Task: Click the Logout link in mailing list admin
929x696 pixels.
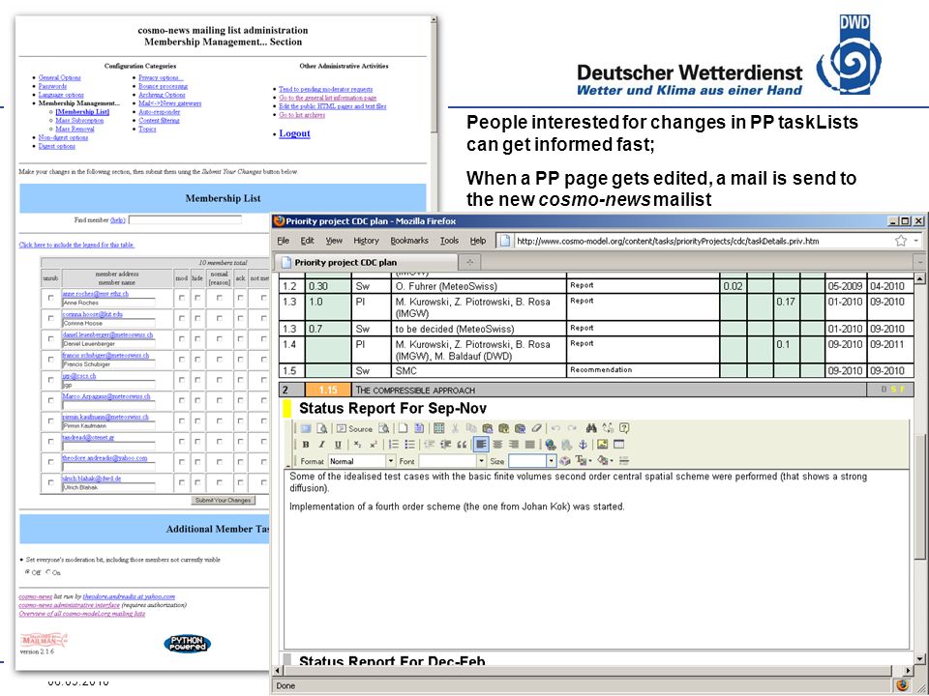Action: coord(294,133)
